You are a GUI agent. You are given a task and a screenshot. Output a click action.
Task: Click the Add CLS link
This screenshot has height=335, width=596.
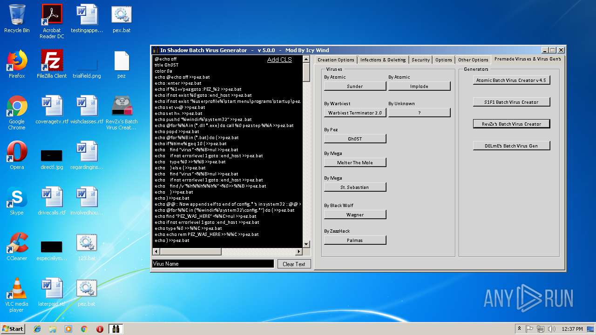[x=279, y=60]
